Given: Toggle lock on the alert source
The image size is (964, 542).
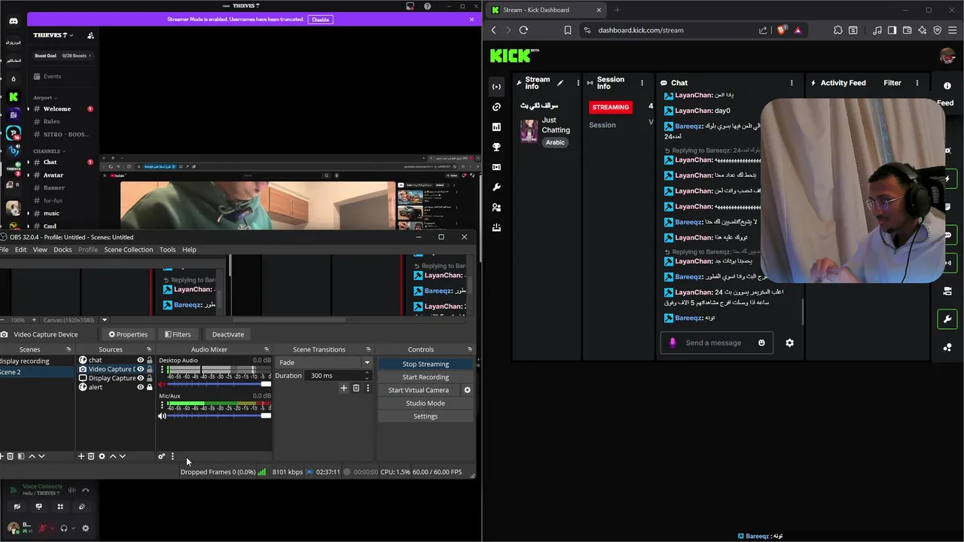Looking at the screenshot, I should pyautogui.click(x=149, y=387).
